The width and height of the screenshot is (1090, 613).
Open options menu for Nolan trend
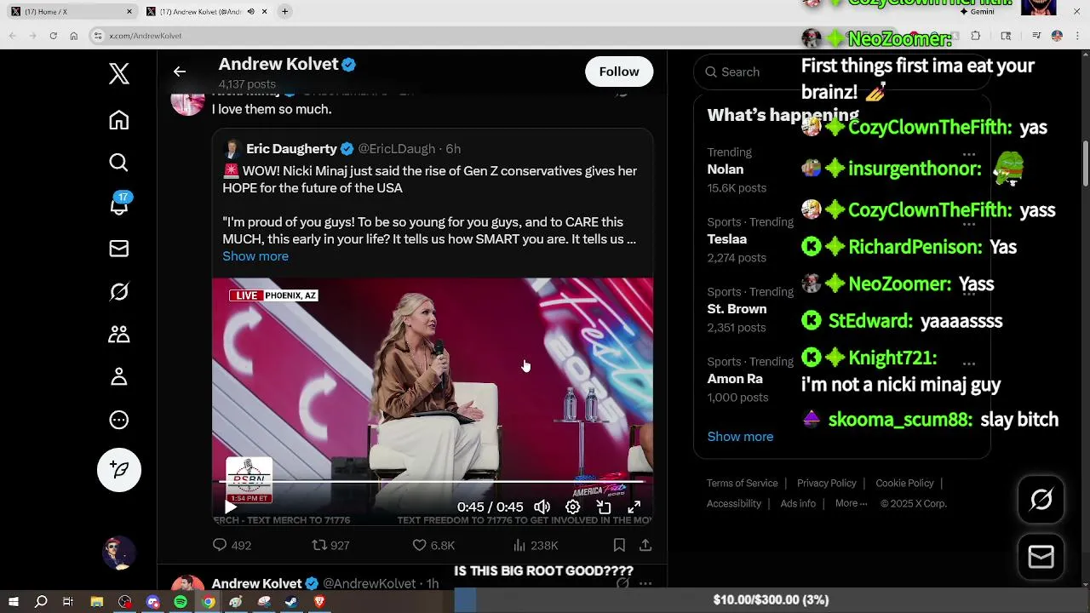pos(969,154)
